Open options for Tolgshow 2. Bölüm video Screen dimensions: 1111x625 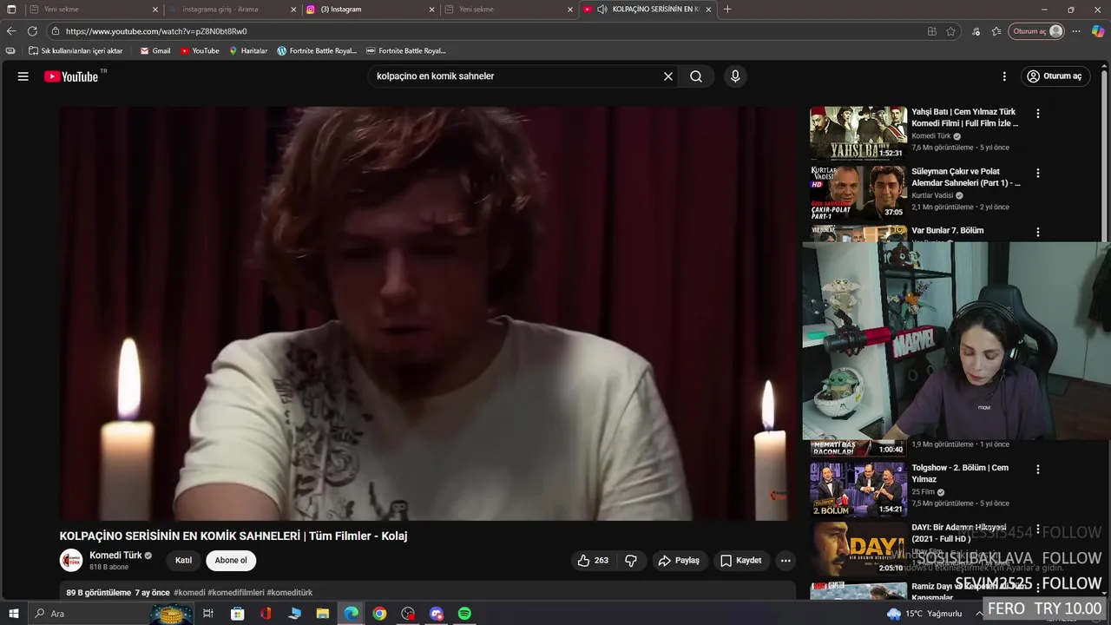1037,469
